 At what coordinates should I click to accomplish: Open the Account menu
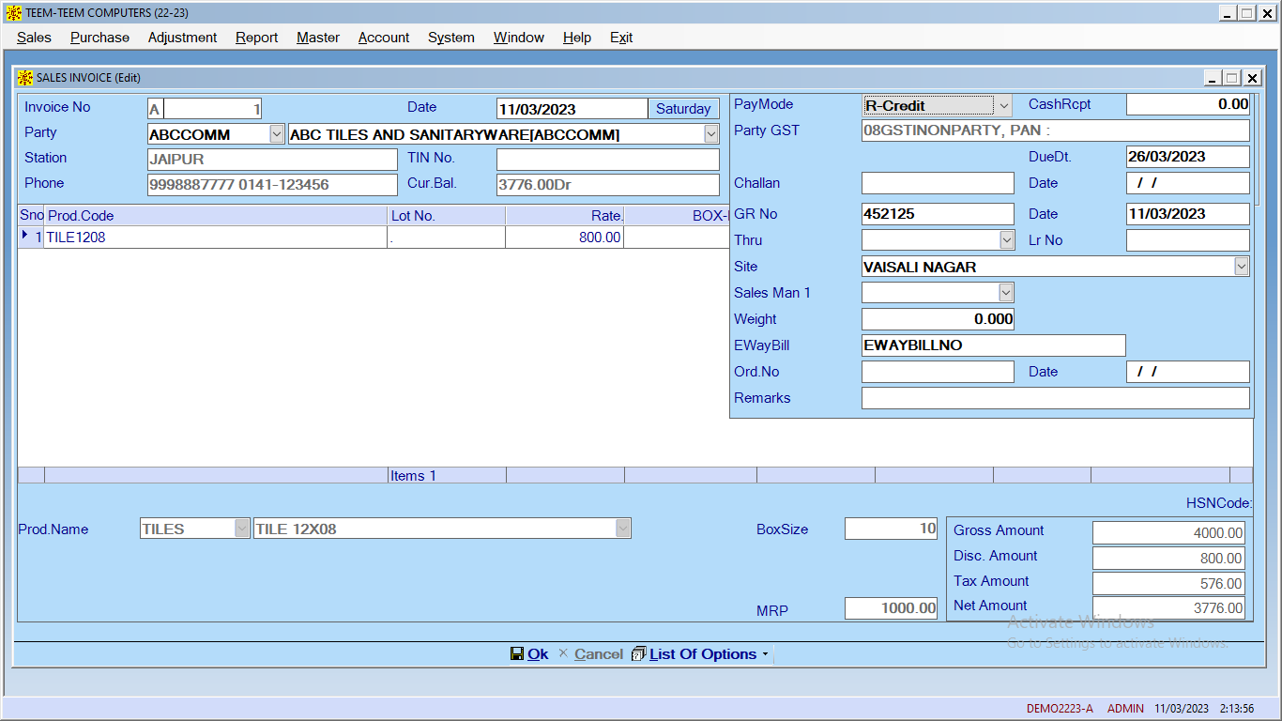(384, 38)
